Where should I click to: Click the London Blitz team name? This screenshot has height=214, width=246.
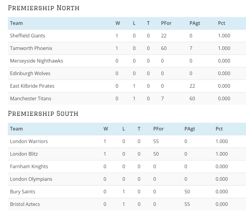point(24,154)
